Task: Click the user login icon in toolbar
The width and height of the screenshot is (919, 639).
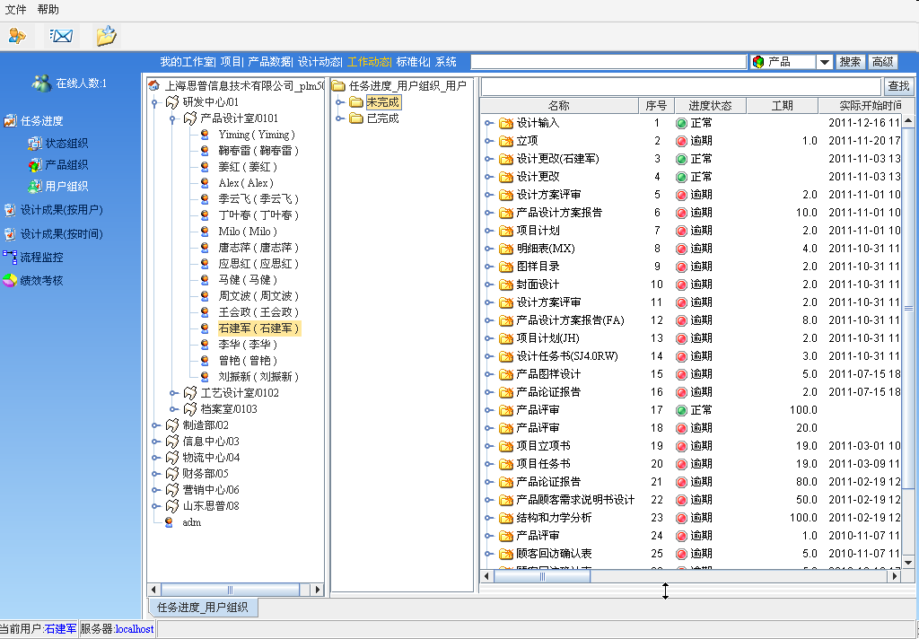Action: tap(17, 36)
